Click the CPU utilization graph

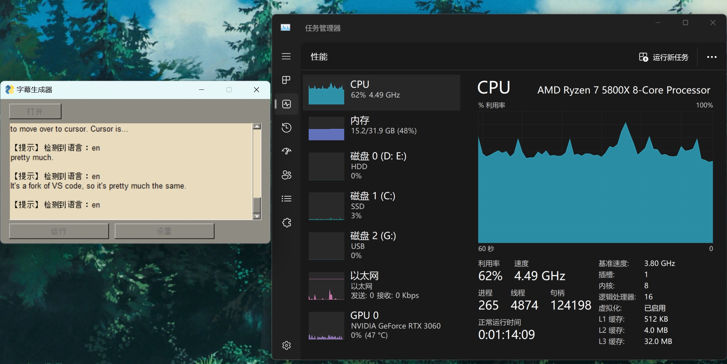point(595,177)
